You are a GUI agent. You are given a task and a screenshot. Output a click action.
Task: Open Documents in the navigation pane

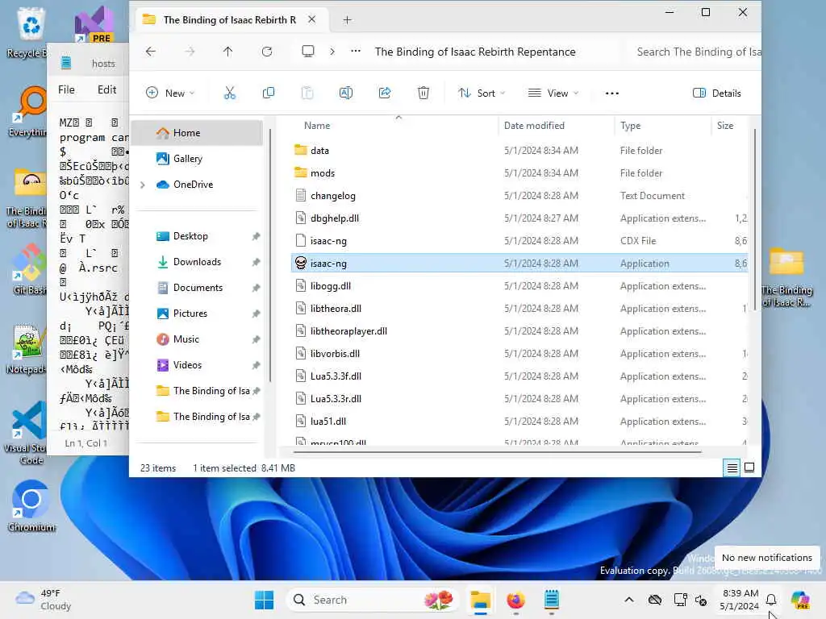(x=198, y=288)
